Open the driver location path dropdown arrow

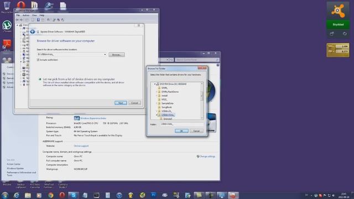[x=105, y=54]
